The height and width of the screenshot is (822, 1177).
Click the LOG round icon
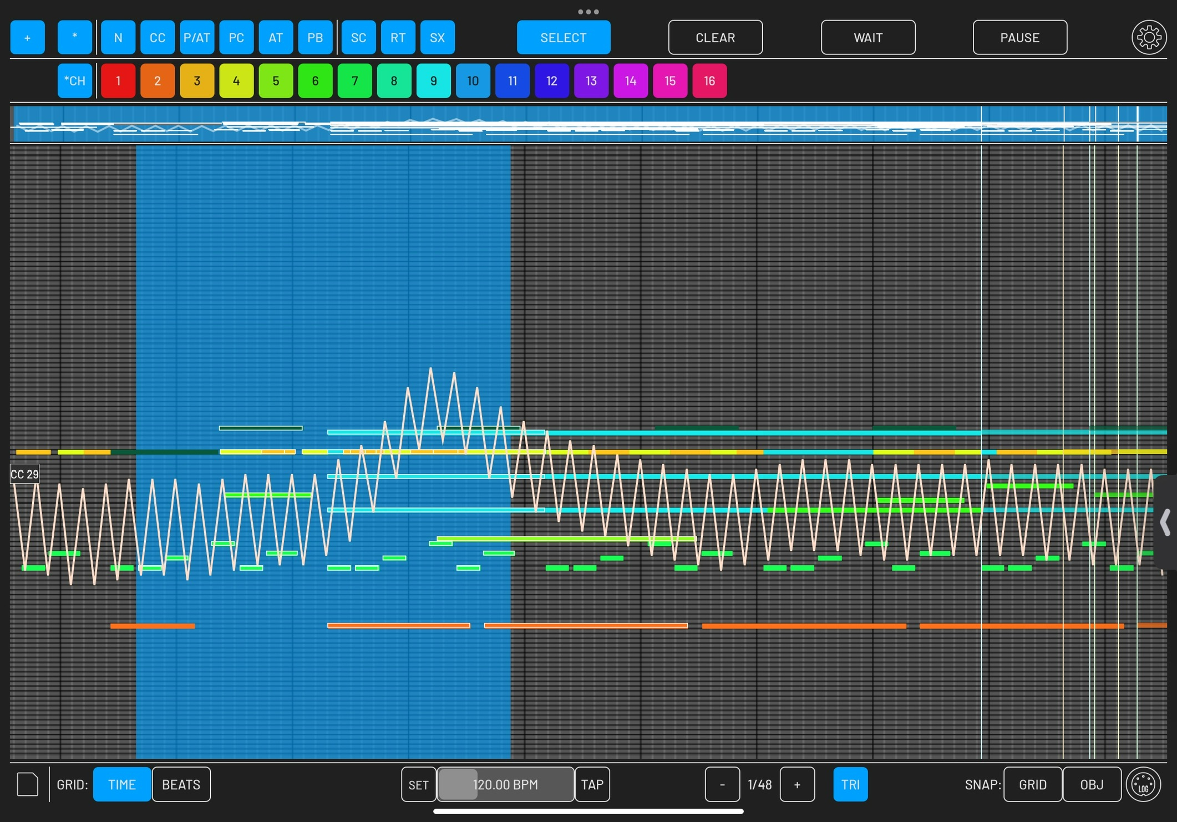coord(1143,784)
